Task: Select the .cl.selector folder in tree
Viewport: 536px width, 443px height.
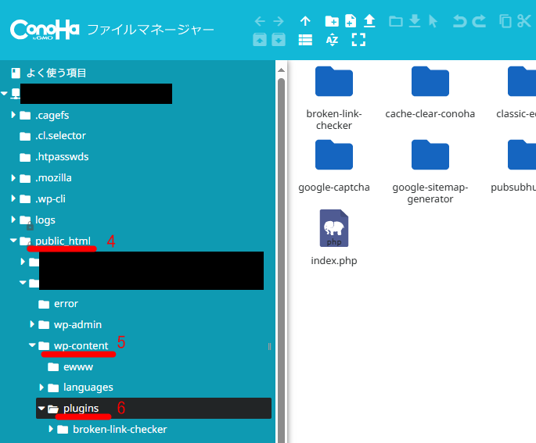Action: point(52,136)
